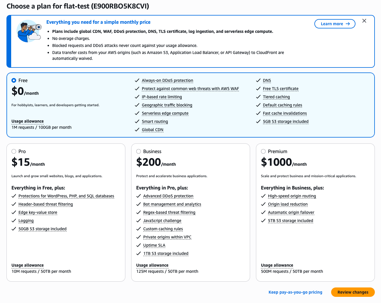This screenshot has width=381, height=303.
Task: Select the Pro plan radio button
Action: [x=14, y=151]
